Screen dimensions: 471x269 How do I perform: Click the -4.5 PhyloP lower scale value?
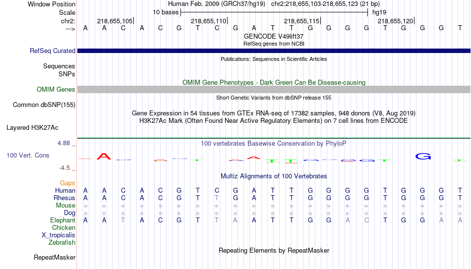[64, 168]
